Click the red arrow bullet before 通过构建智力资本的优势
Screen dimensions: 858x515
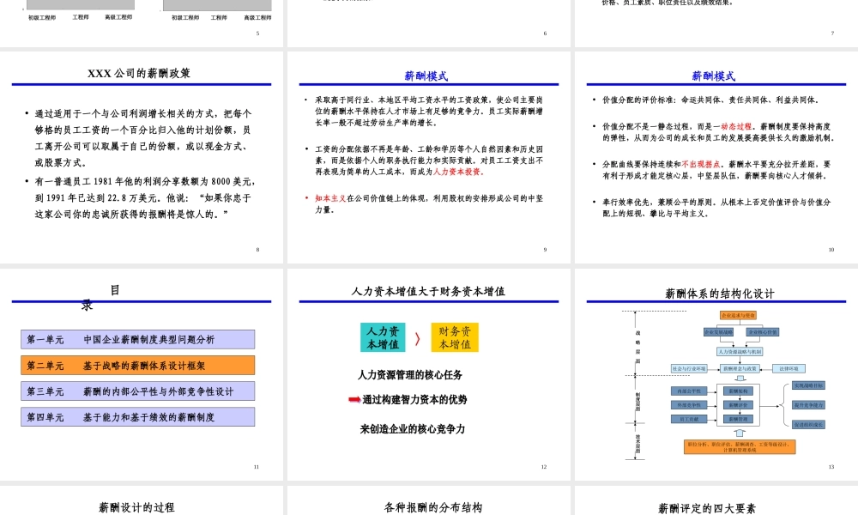(x=353, y=398)
